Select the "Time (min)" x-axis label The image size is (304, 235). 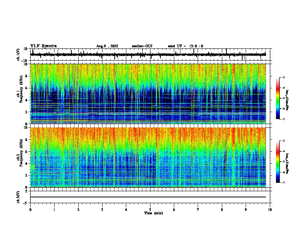tap(154, 213)
